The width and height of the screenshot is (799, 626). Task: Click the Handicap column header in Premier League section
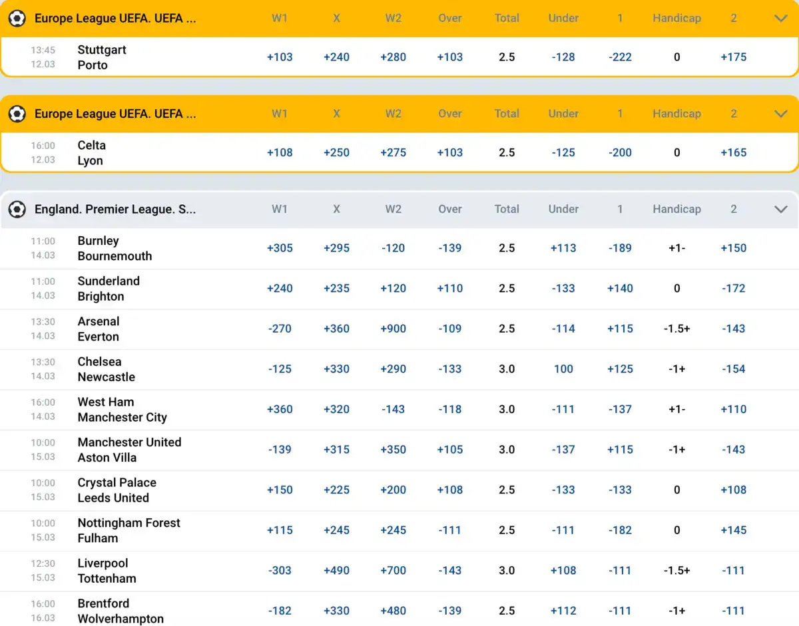(676, 210)
